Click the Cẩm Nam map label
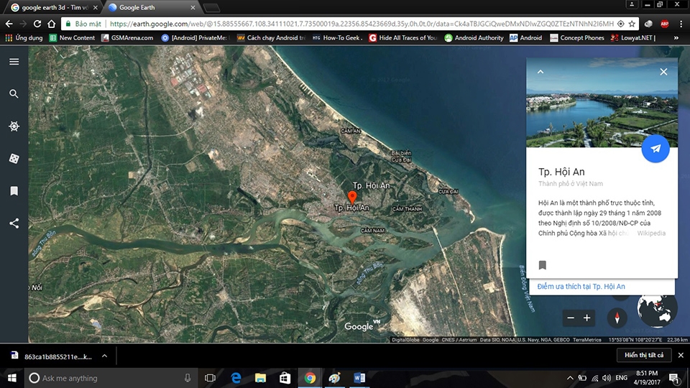The height and width of the screenshot is (388, 690). tap(372, 231)
